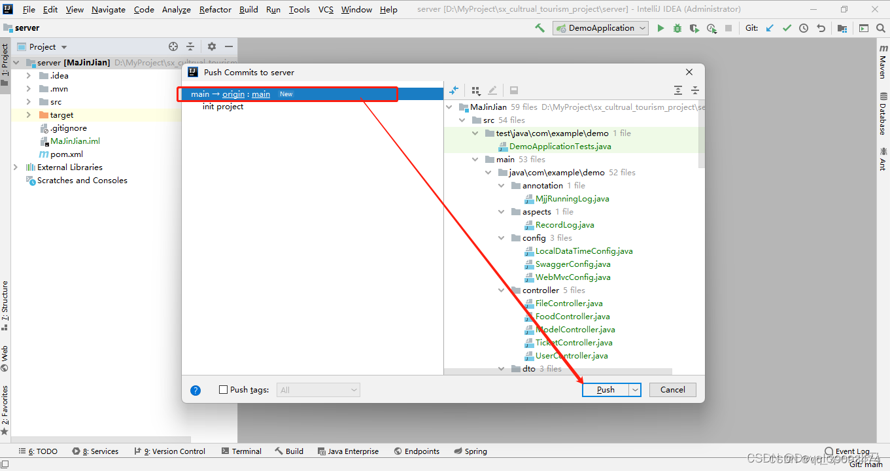Screen dimensions: 890x471
Task: Click the Build Project hammer icon
Action: [x=539, y=28]
